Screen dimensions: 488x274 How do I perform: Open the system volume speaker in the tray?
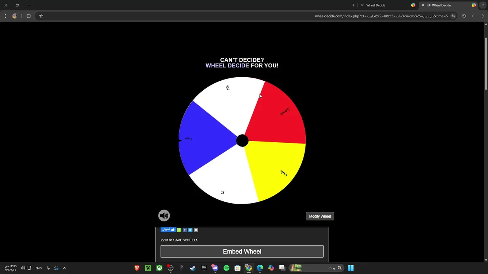(23, 268)
